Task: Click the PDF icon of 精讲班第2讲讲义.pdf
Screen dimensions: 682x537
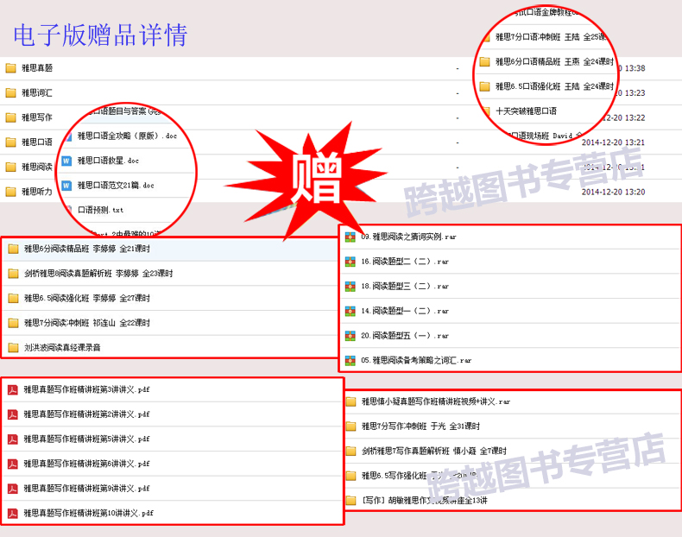Action: pos(13,414)
